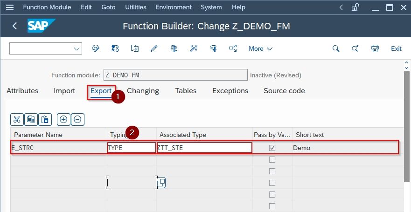Click the title bar left chevron icon
Screen dimensions: 411x212
click(x=341, y=7)
